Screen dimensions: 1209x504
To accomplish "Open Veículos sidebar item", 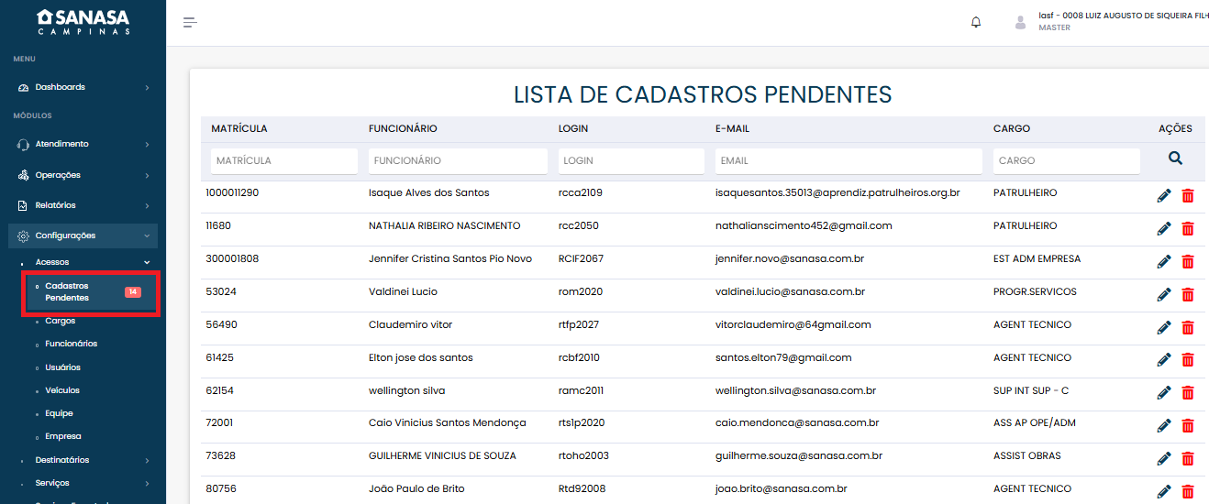I will click(62, 390).
